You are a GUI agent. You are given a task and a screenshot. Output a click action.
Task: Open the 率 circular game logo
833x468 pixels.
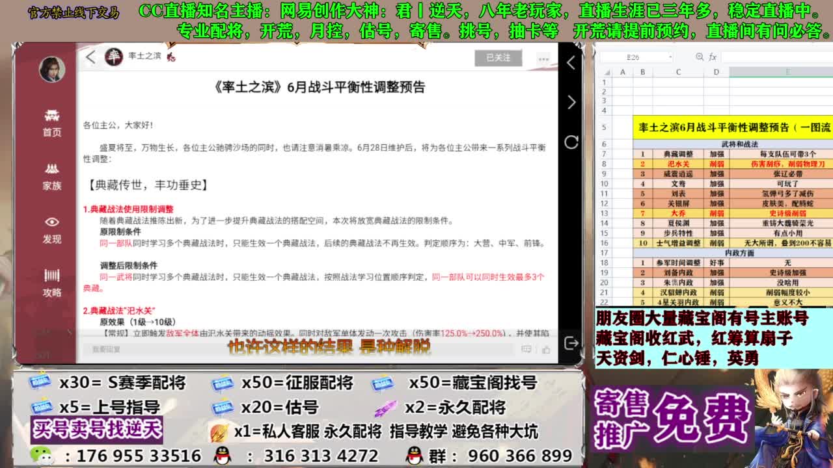pos(114,57)
